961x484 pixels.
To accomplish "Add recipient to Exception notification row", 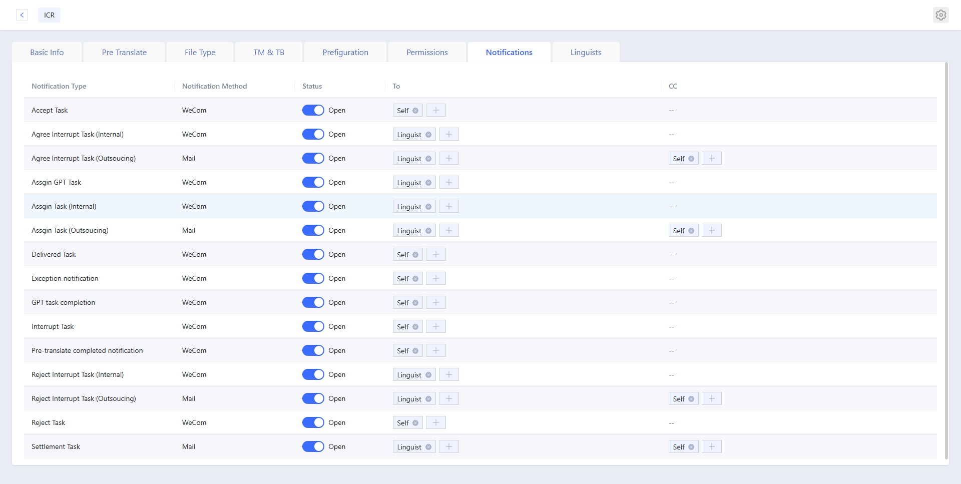I will point(436,278).
